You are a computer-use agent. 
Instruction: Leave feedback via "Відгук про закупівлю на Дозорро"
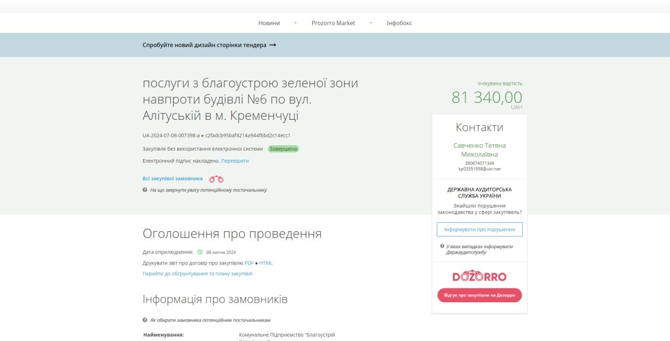(x=479, y=295)
